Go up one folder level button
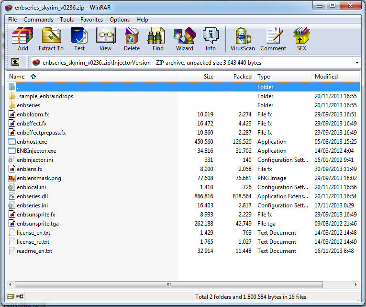The width and height of the screenshot is (366, 307). point(15,62)
